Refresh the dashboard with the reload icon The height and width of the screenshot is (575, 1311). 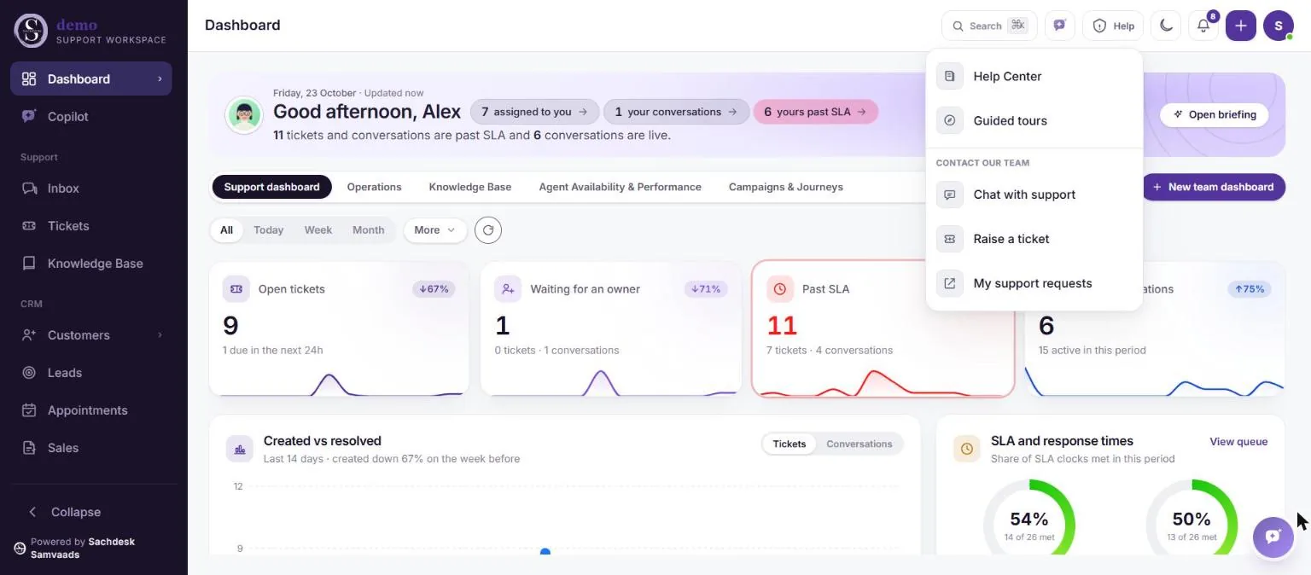click(x=488, y=229)
